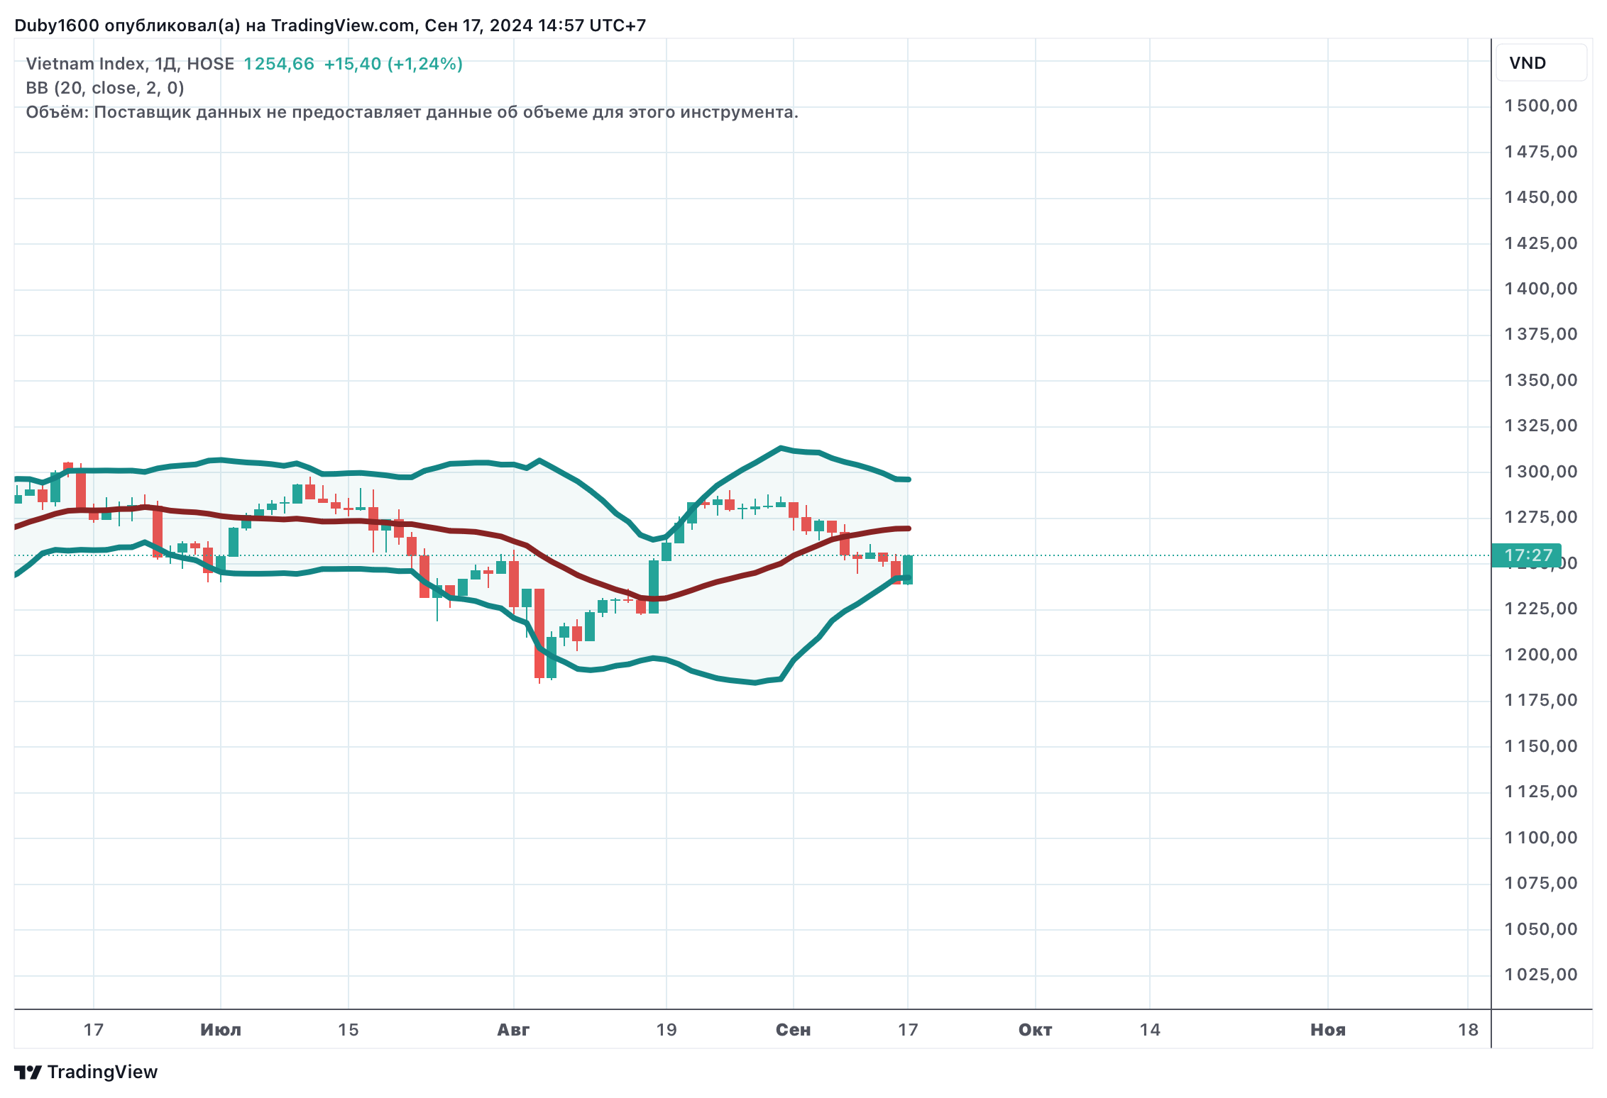Click the 1 500,00 price axis label
This screenshot has width=1607, height=1098.
(x=1541, y=106)
